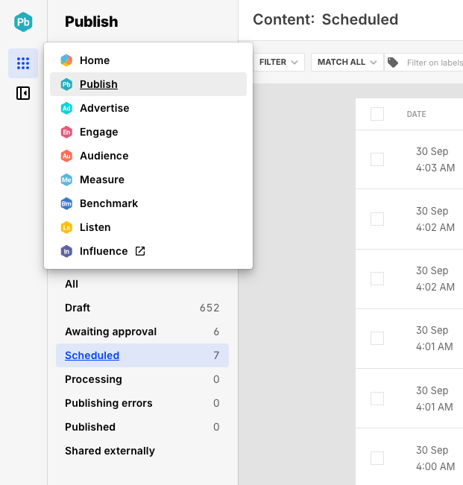Open Influence from the app menu
The width and height of the screenshot is (463, 485).
148,251
